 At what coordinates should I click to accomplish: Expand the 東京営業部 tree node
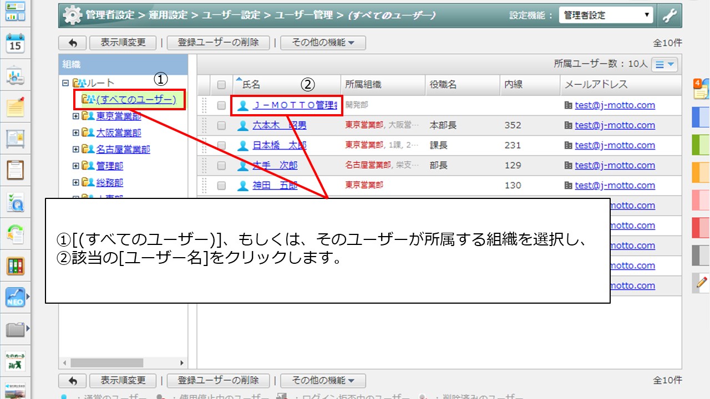tap(76, 116)
